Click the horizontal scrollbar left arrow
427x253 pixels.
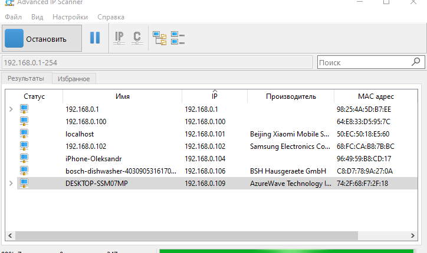(x=10, y=235)
